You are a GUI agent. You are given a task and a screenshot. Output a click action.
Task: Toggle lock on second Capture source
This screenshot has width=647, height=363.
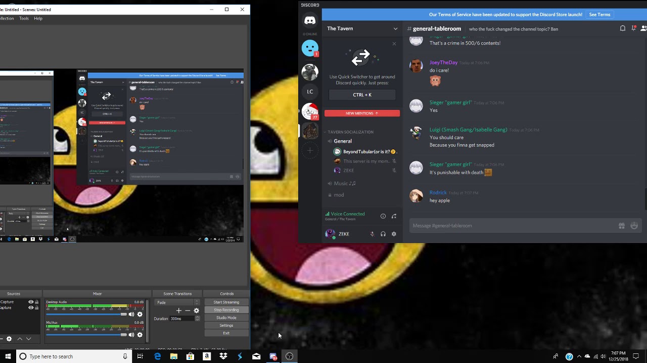pos(36,308)
